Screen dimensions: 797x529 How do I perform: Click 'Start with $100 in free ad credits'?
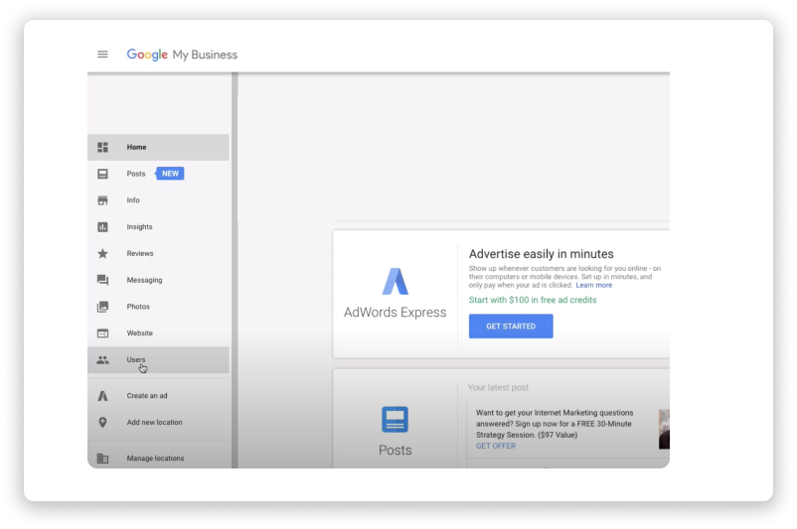coord(533,300)
